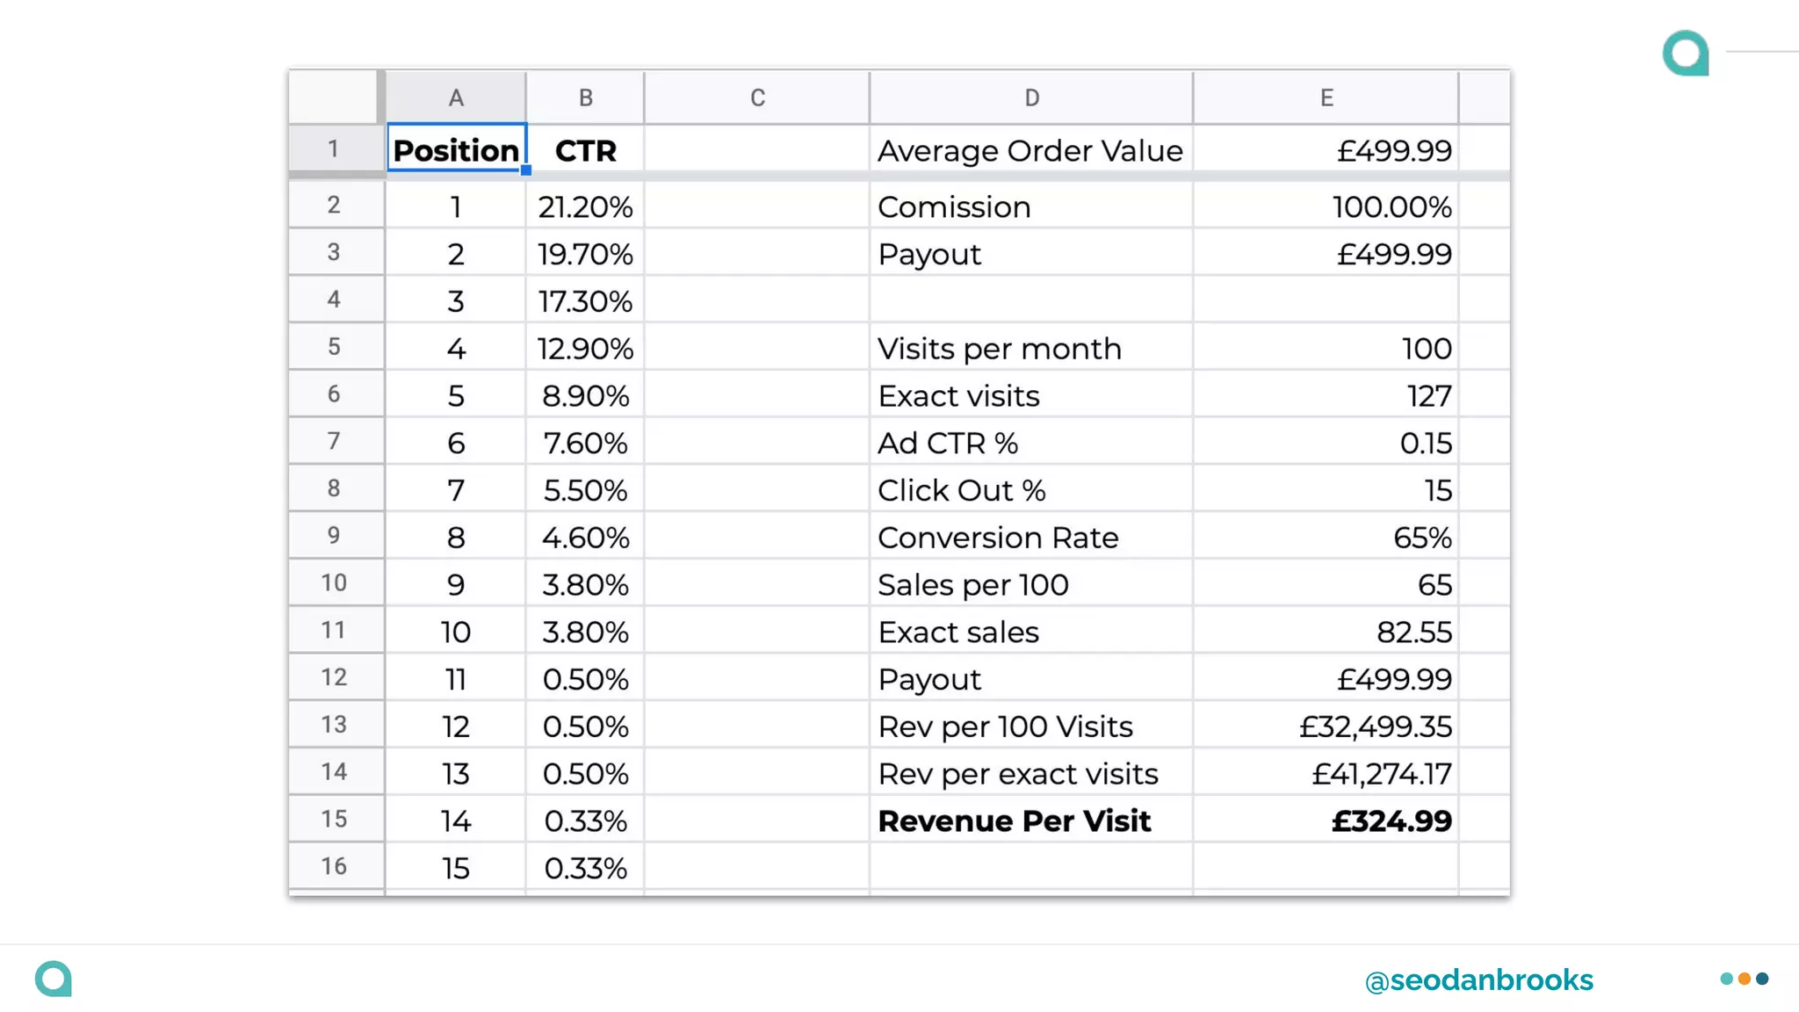Click the teal logo icon bottom left

(x=53, y=979)
